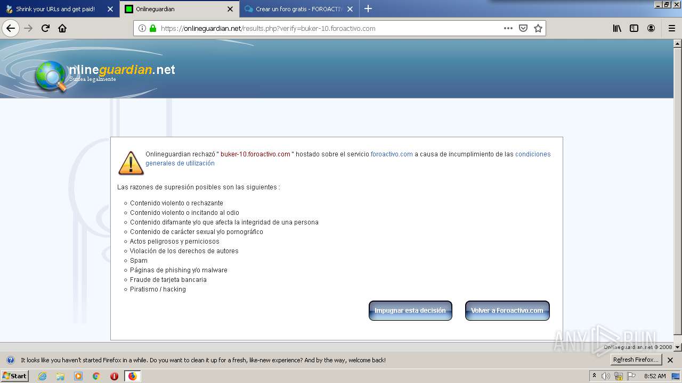This screenshot has height=383, width=682.
Task: Open the Firefox hamburger menu
Action: [x=672, y=28]
